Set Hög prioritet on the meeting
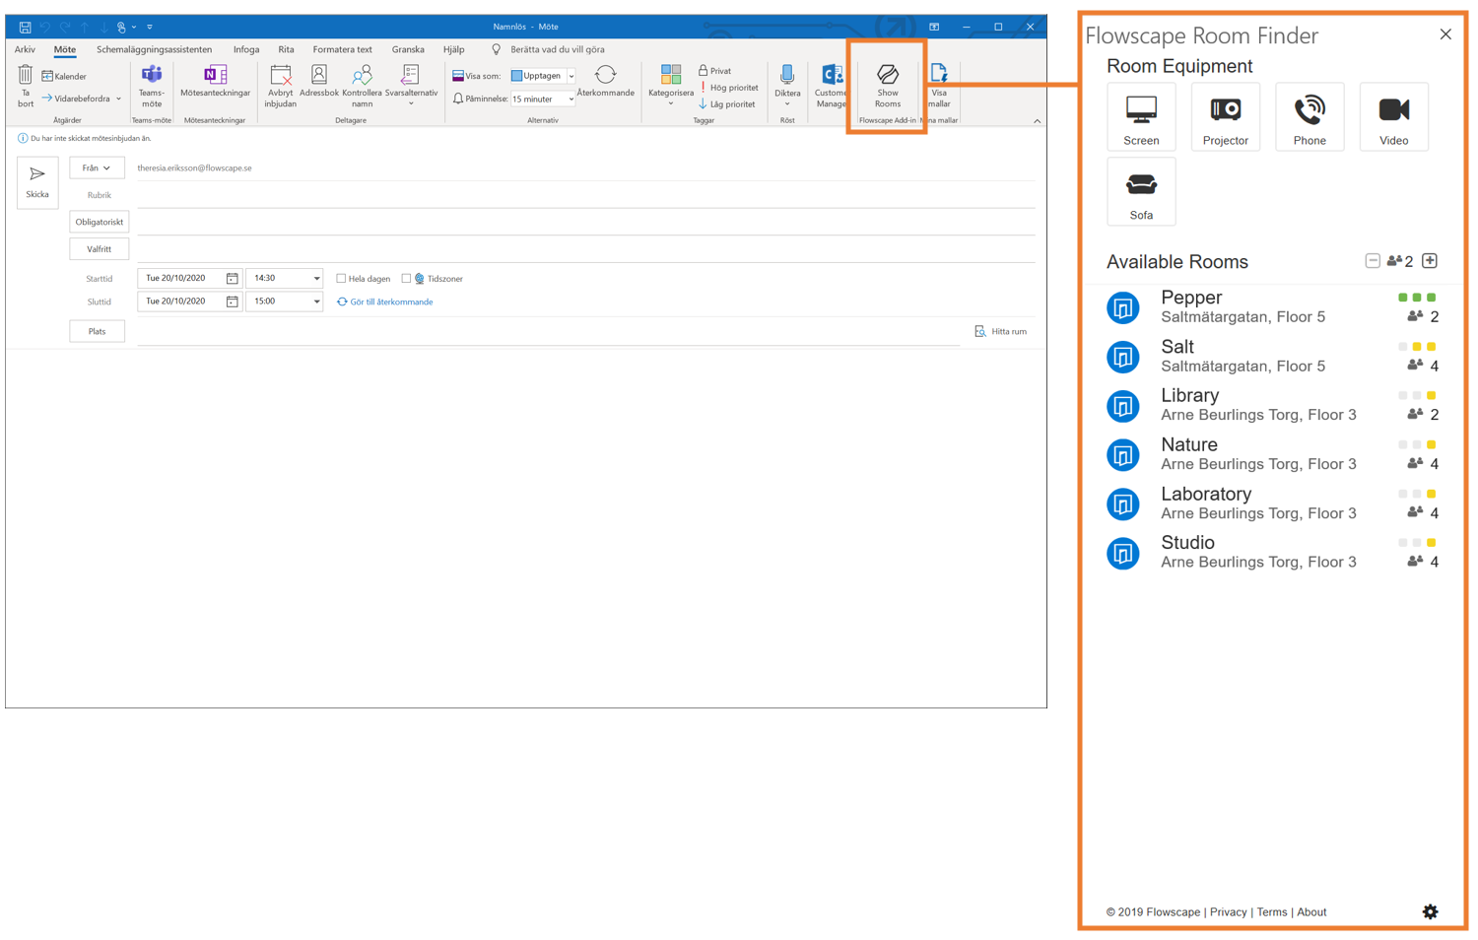 tap(729, 88)
